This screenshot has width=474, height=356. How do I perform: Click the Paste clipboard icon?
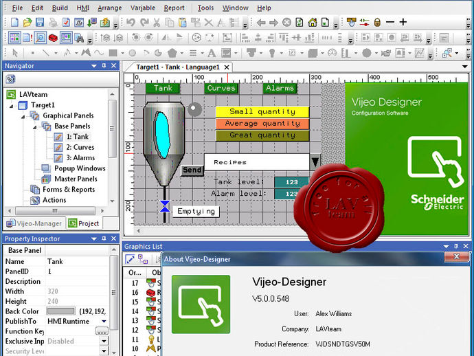tap(182, 23)
